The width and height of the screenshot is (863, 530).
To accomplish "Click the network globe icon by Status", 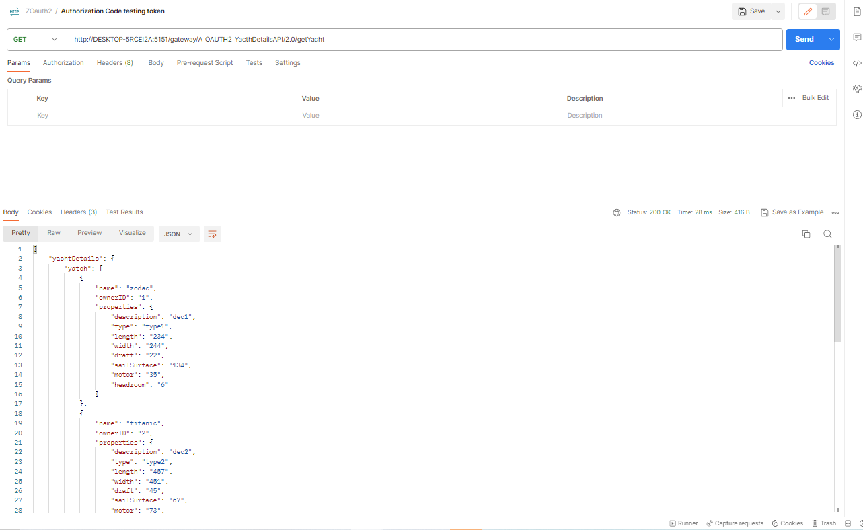I will pyautogui.click(x=617, y=212).
